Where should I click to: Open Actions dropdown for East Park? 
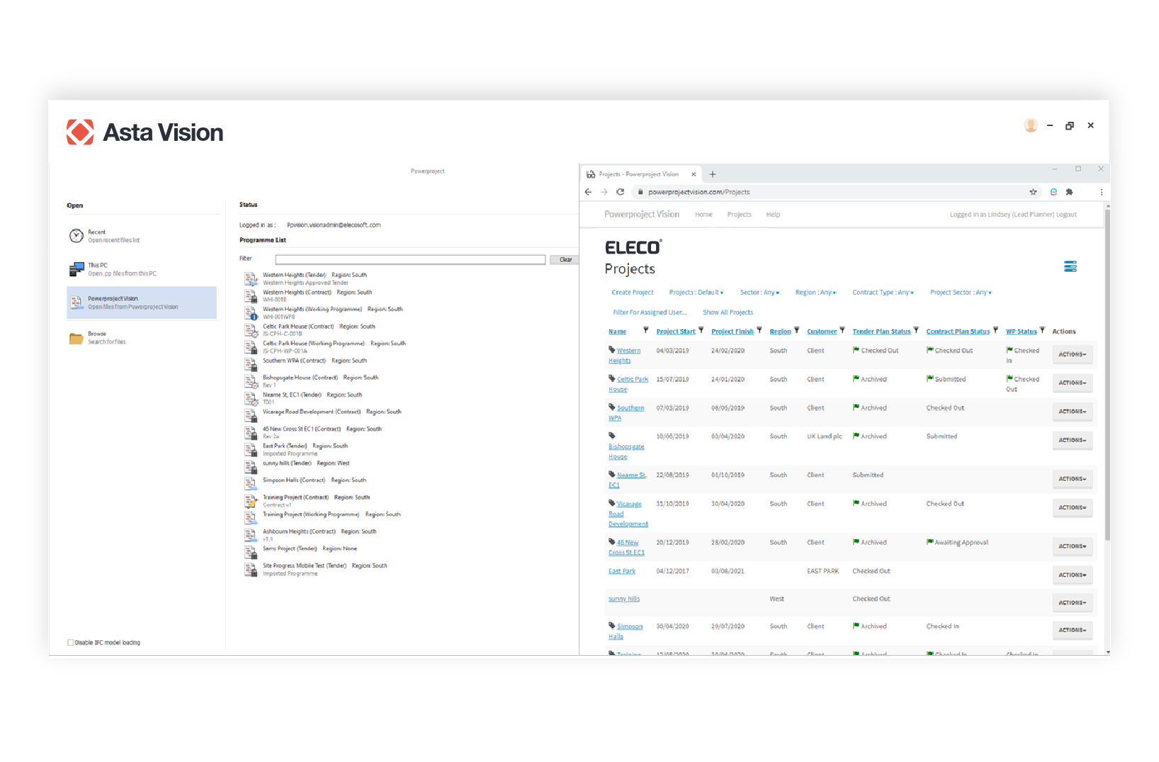coord(1073,575)
